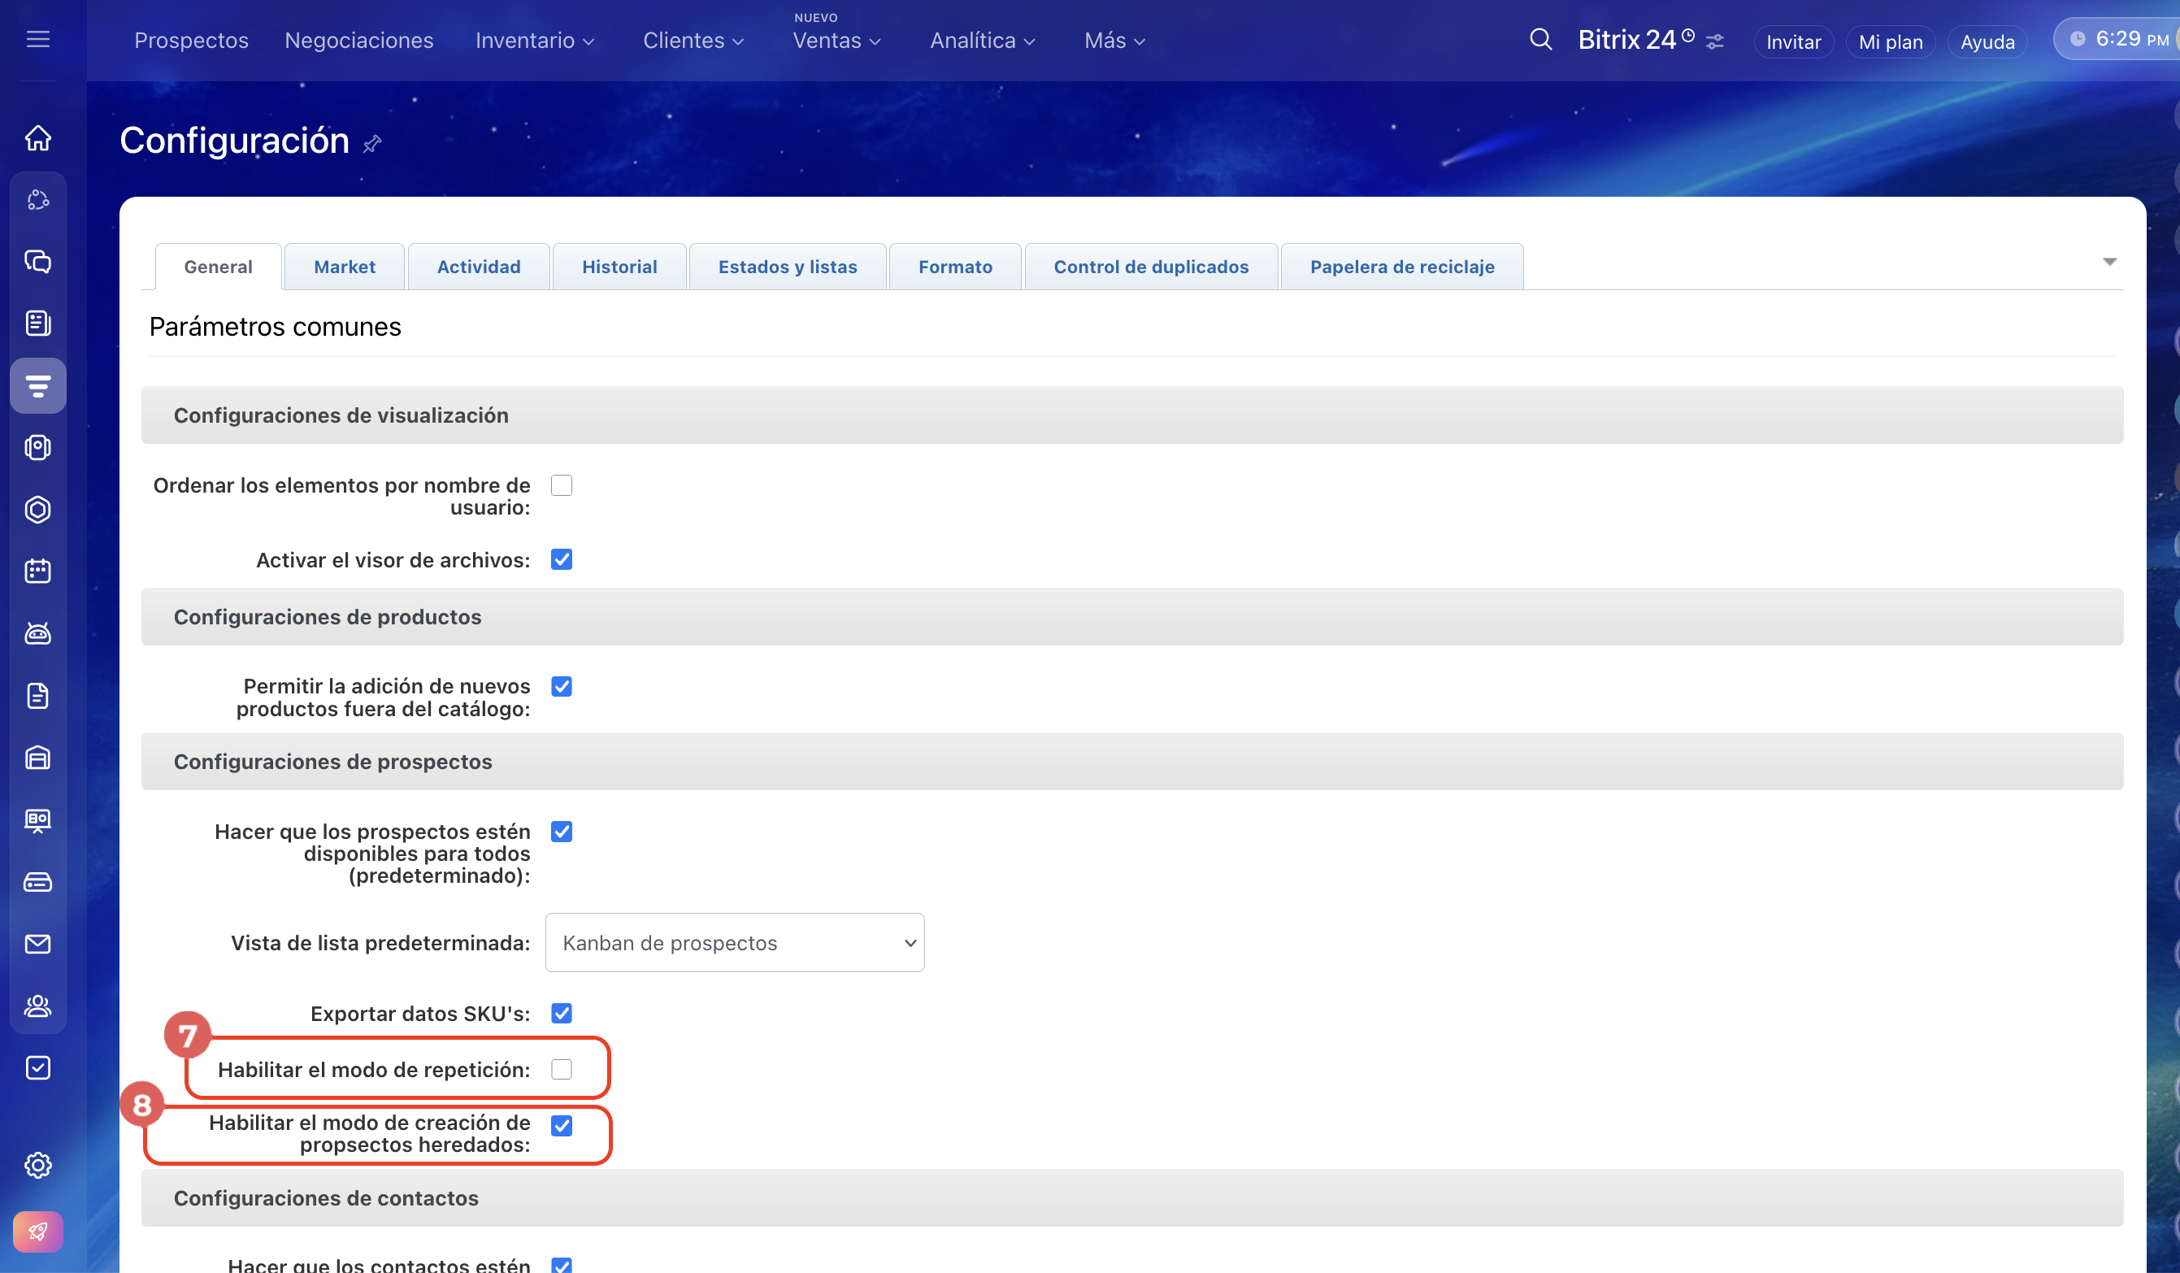Uncheck Exportar datos SKU's checkbox
Screen dimensions: 2180x1273
coord(562,1014)
